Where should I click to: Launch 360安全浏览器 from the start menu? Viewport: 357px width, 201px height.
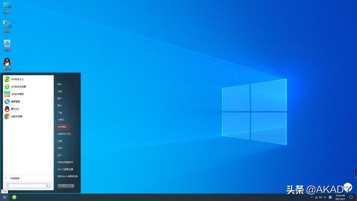tap(28, 87)
